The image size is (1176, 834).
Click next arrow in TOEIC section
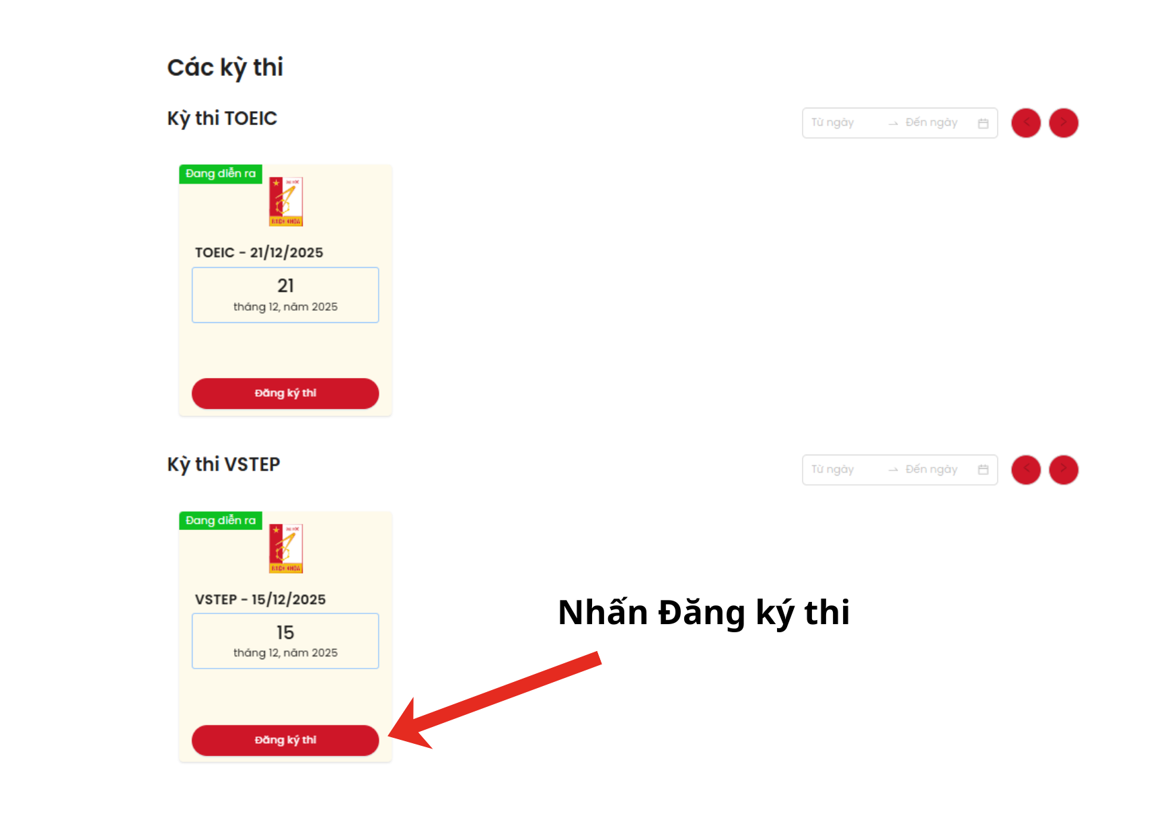[x=1064, y=123]
